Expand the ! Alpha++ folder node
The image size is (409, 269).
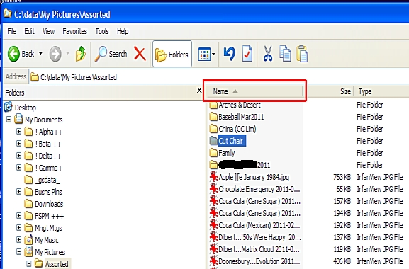18,131
